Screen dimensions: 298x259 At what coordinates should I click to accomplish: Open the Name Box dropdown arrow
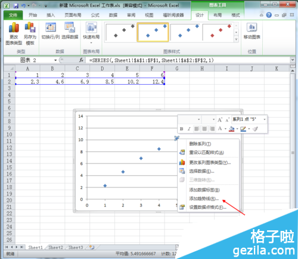(55, 60)
